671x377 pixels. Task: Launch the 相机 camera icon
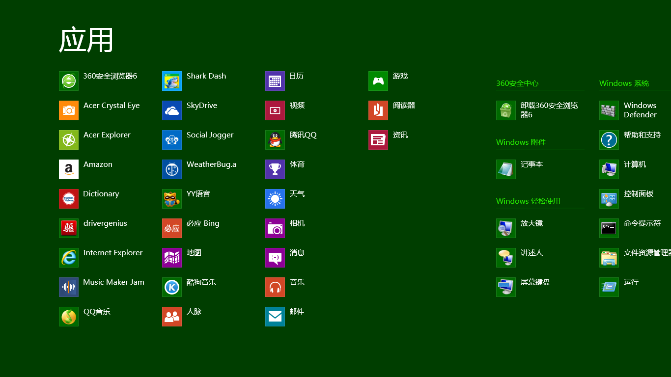coord(275,228)
